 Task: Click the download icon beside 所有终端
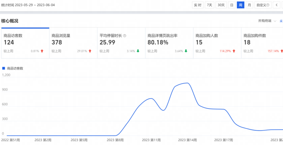(281, 21)
